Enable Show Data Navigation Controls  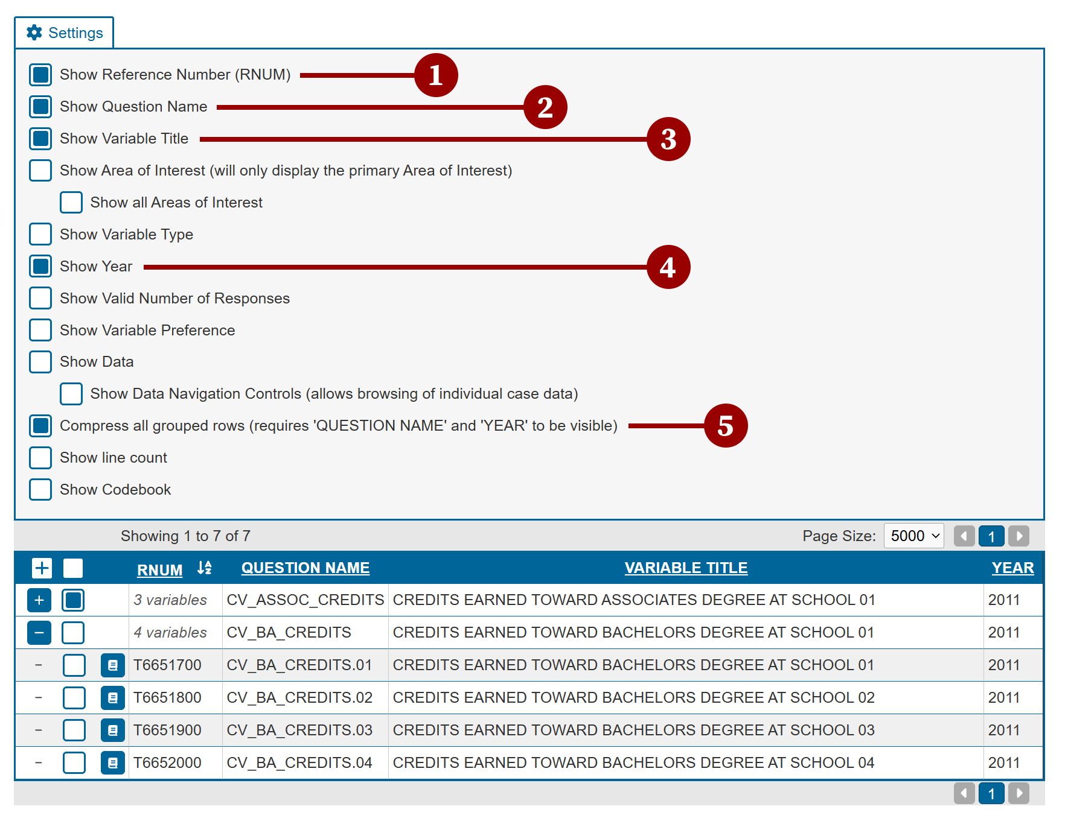coord(71,394)
